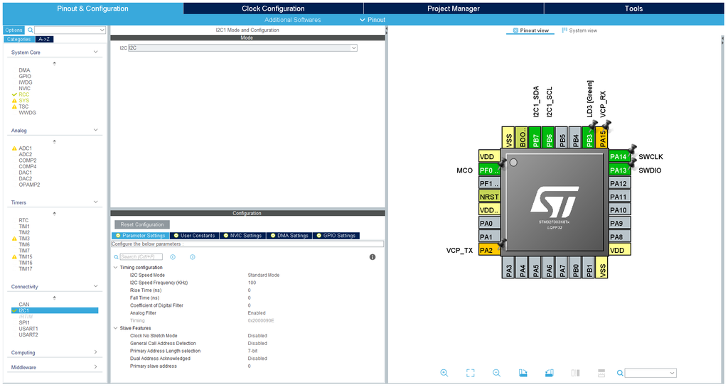Viewport: 728px width, 387px height.
Task: Select pin PA2 on the chip
Action: click(x=489, y=250)
